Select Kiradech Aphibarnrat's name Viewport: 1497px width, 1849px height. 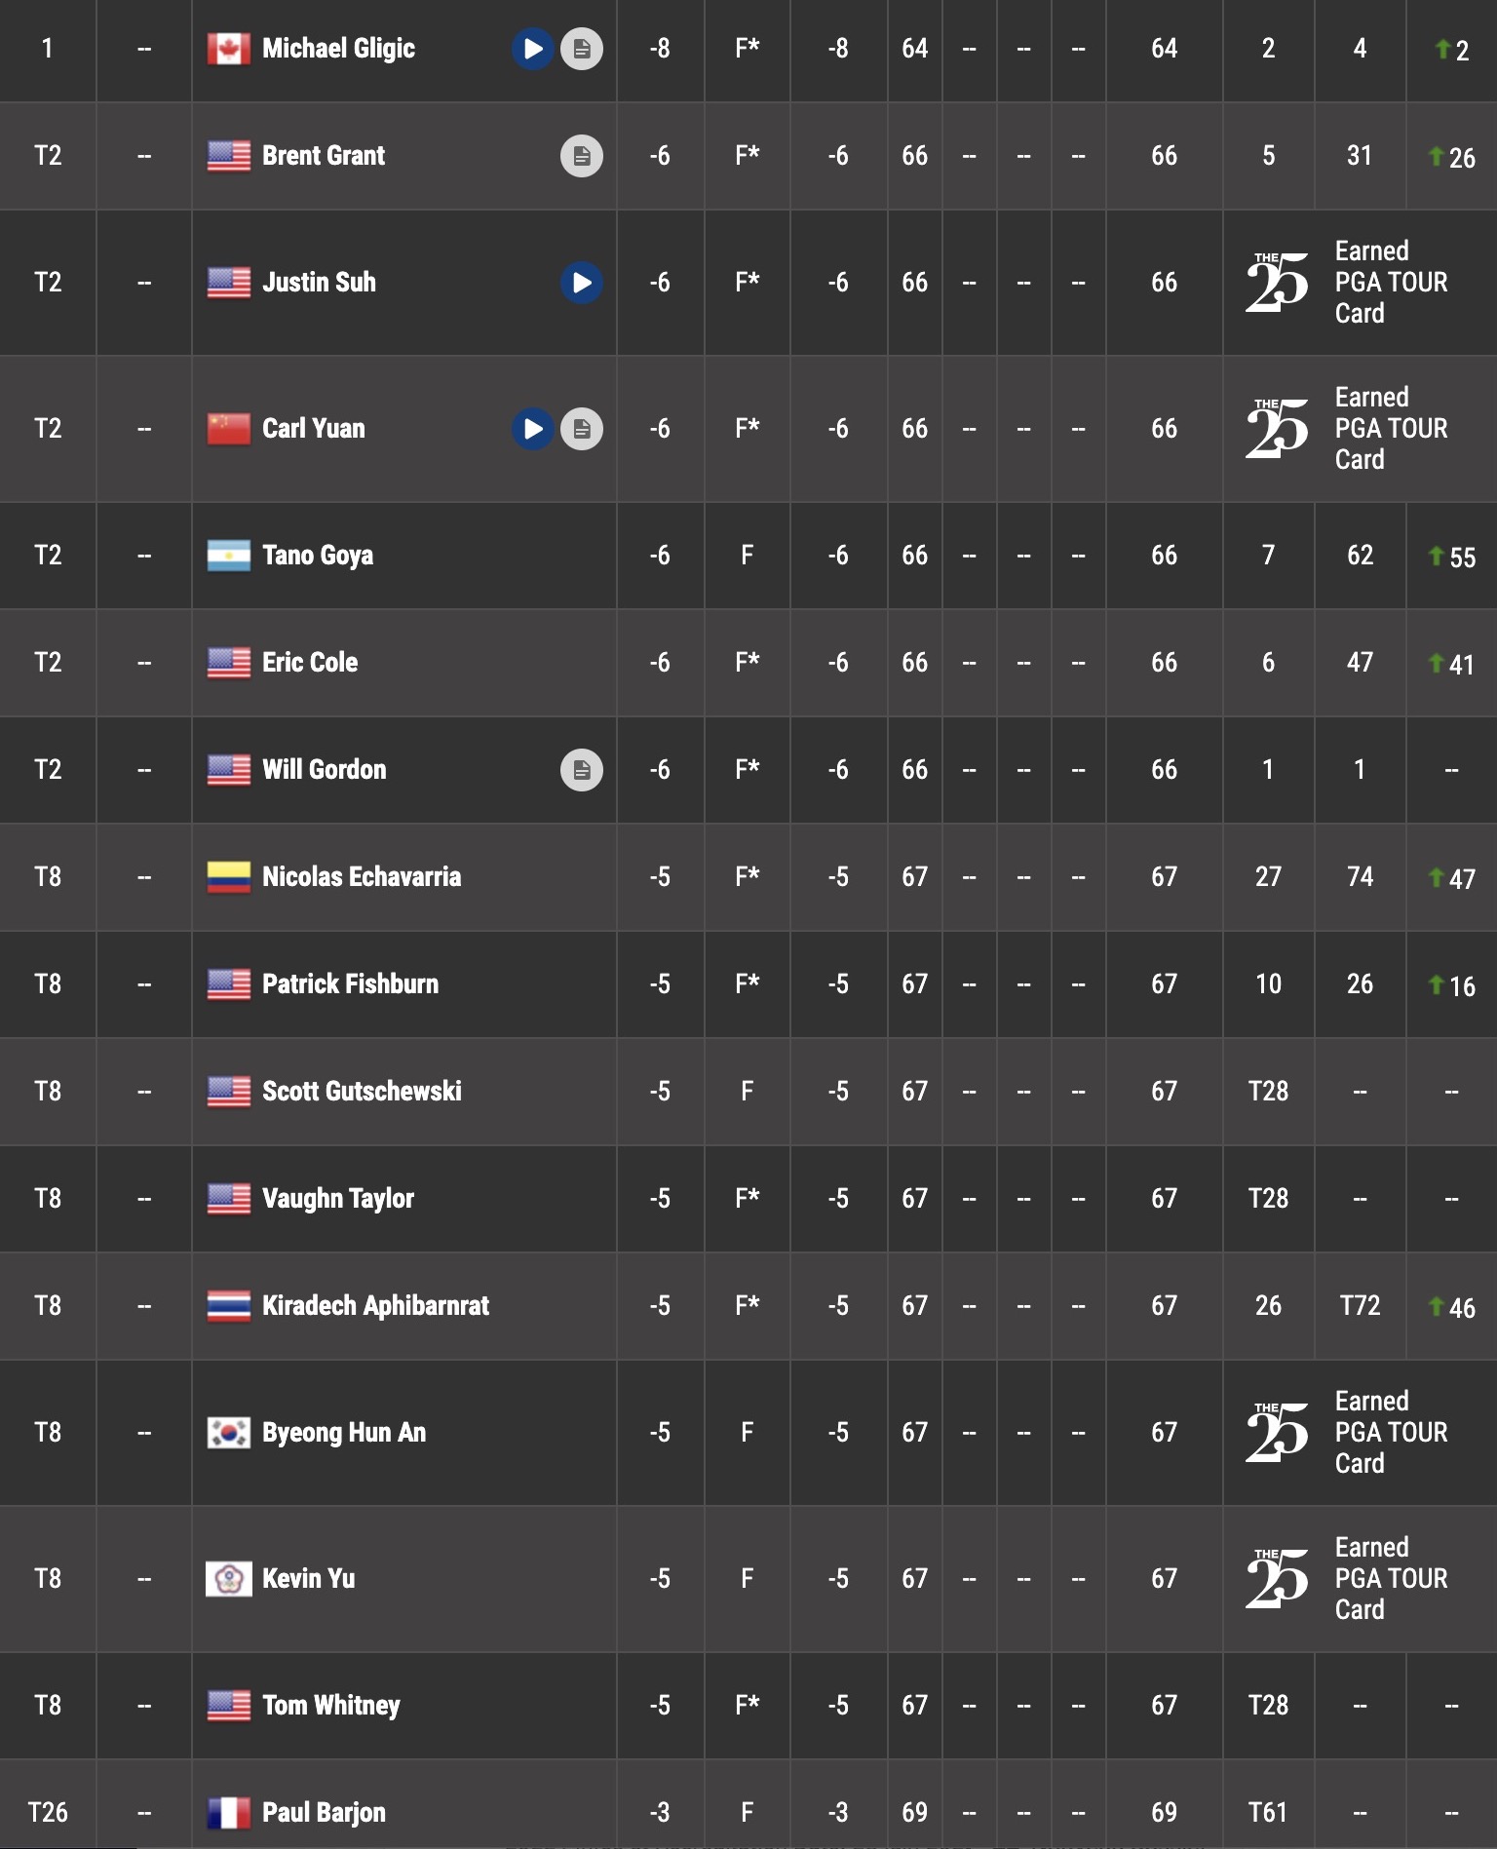375,1306
